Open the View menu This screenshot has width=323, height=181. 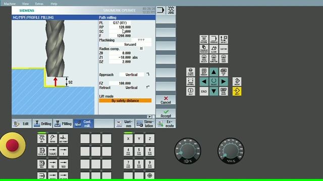(x=25, y=4)
